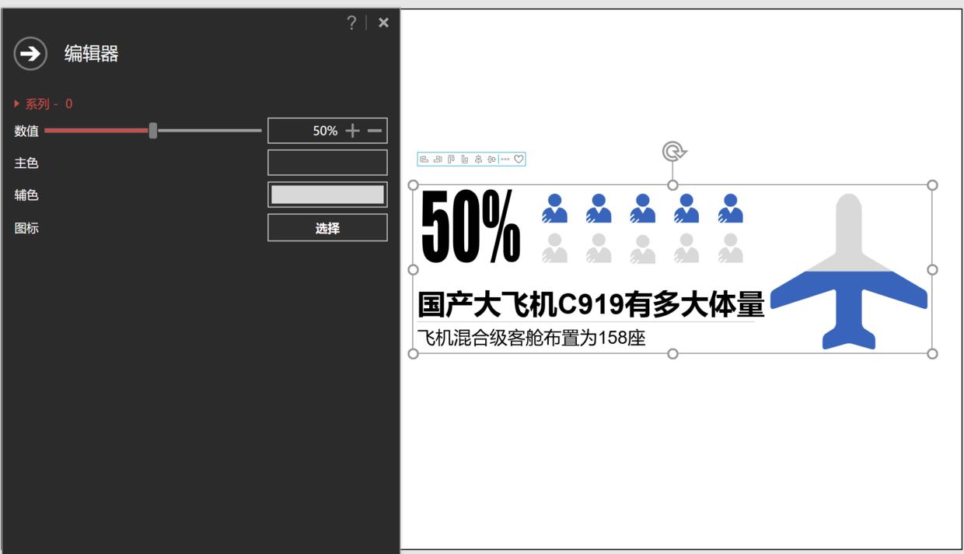This screenshot has width=964, height=554.
Task: Click the first blue person icon
Action: click(x=554, y=209)
